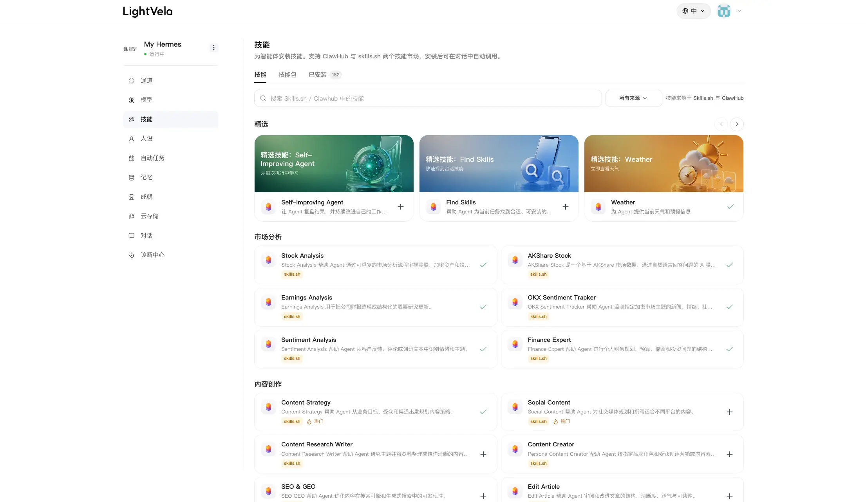This screenshot has height=502, width=866.
Task: Click the skill search input field
Action: (428, 98)
